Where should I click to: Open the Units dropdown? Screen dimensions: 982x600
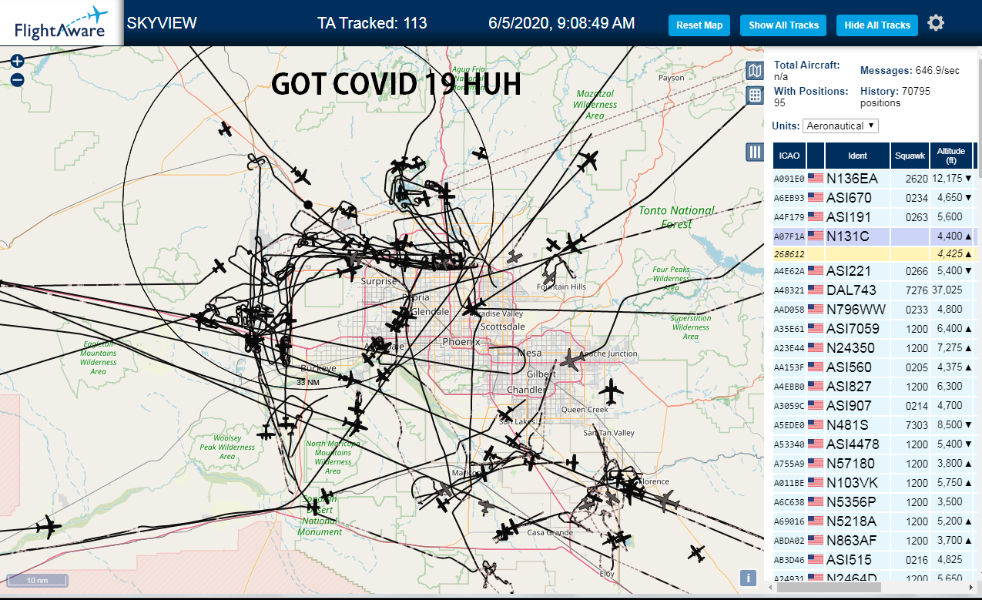point(840,126)
